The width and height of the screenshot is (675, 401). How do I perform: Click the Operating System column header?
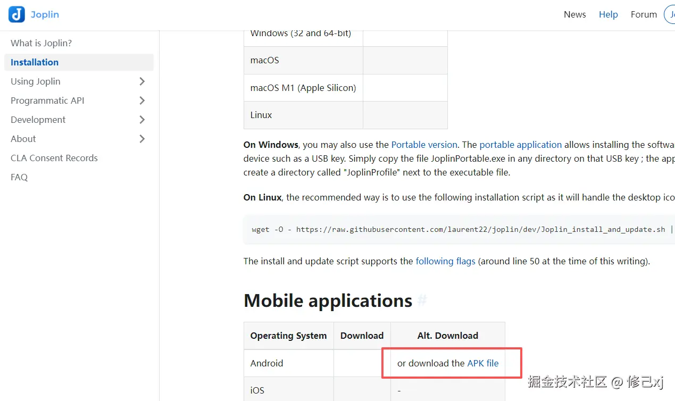289,336
